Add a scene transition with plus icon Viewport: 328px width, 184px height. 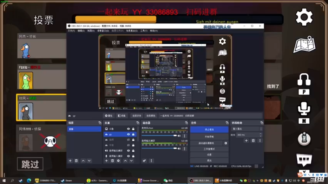[x=246, y=141]
